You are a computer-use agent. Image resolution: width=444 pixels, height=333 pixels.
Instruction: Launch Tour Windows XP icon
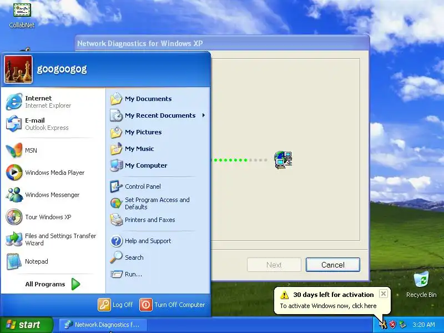coord(14,217)
